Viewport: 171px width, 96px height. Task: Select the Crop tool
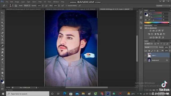click(2, 26)
